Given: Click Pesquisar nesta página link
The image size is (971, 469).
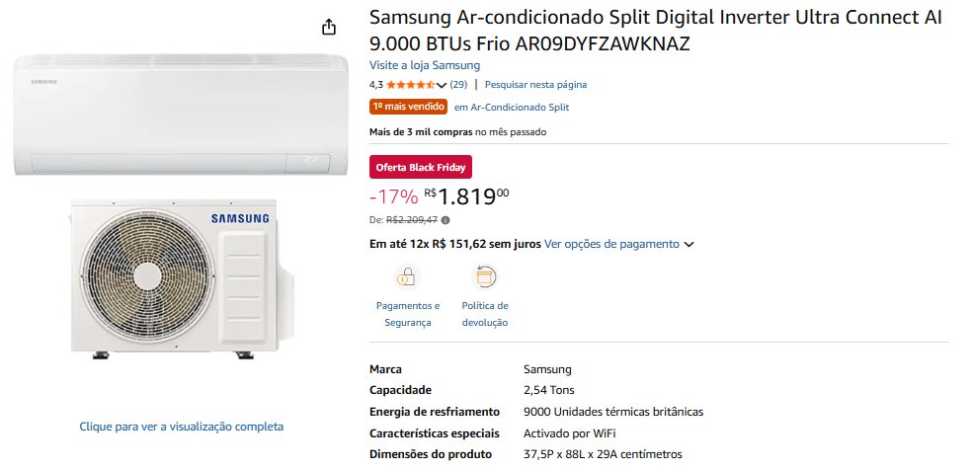Looking at the screenshot, I should click(535, 85).
